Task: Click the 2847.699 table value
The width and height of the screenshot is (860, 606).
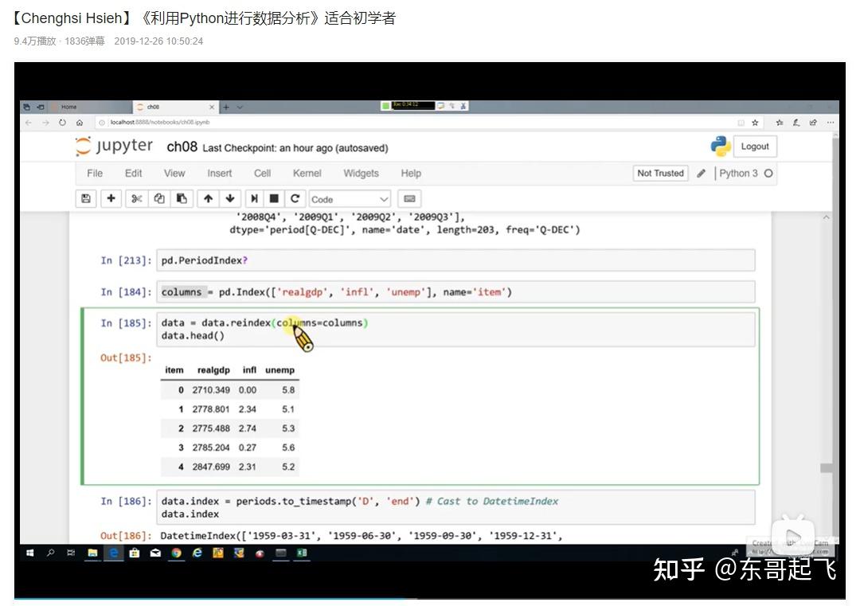Action: click(x=210, y=467)
